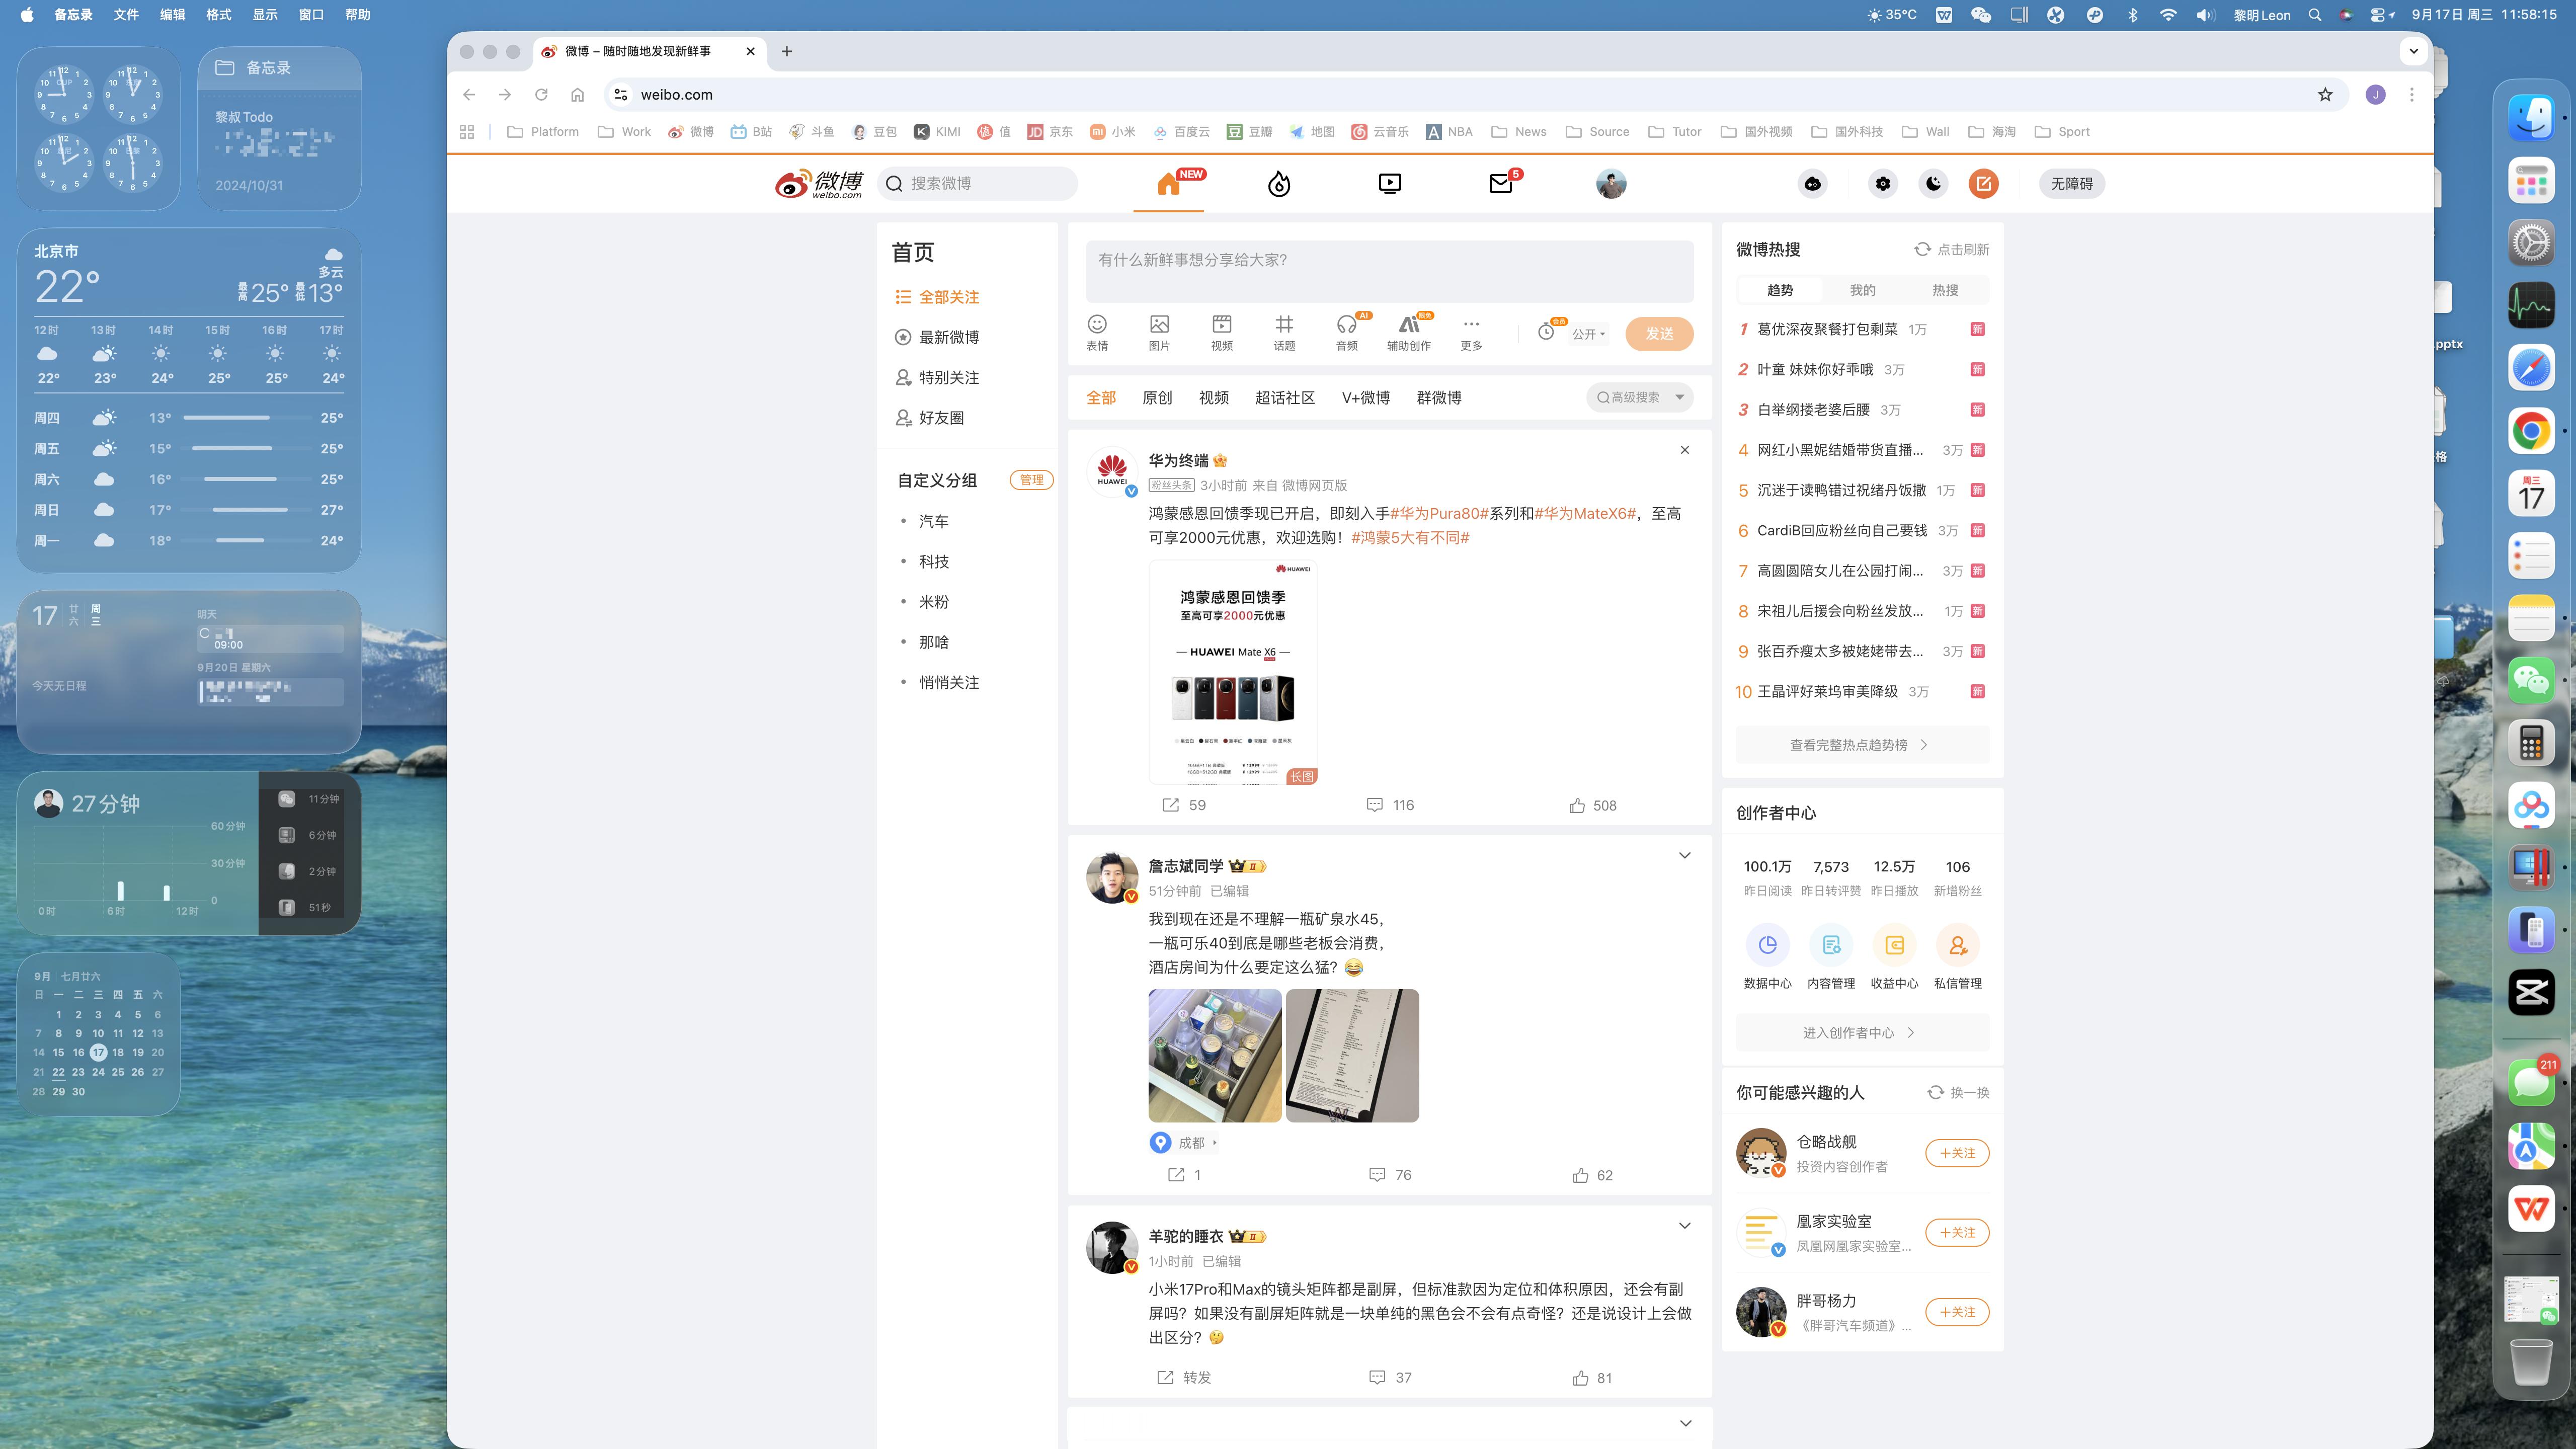Open comments on 华为终端 post (116)
This screenshot has width=2576, height=1449.
(1390, 805)
